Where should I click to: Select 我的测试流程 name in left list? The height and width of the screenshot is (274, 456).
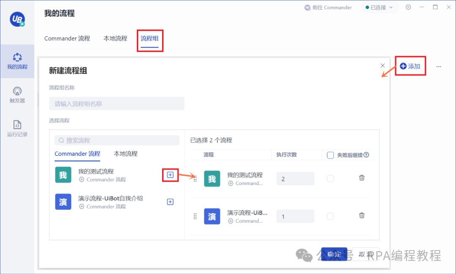tap(96, 171)
